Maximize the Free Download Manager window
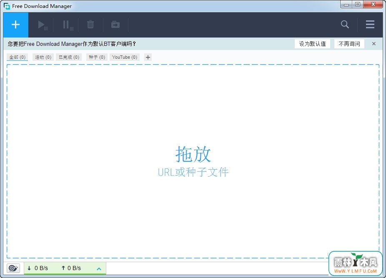 [x=357, y=5]
